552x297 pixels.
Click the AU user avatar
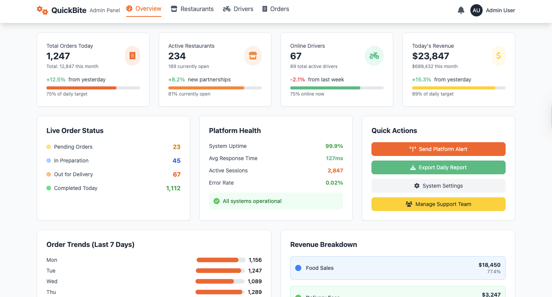pyautogui.click(x=476, y=10)
